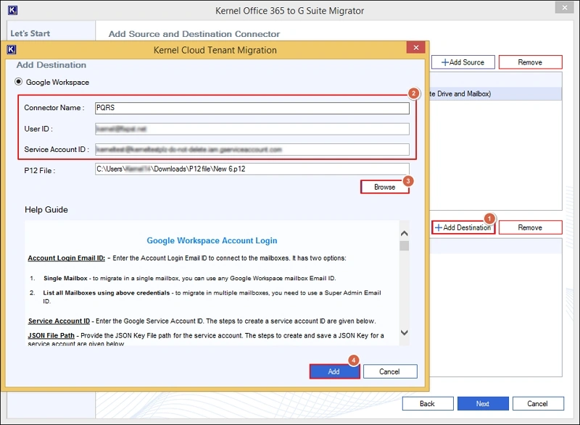Focus the User ID input field
Image resolution: width=580 pixels, height=425 pixels.
pyautogui.click(x=252, y=129)
